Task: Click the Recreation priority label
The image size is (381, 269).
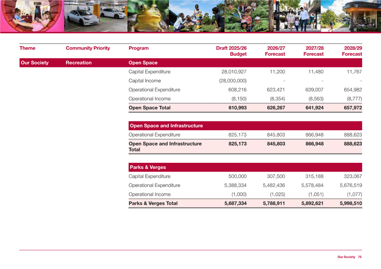Action: tap(79, 63)
